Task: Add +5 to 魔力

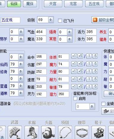Action: click(x=80, y=64)
